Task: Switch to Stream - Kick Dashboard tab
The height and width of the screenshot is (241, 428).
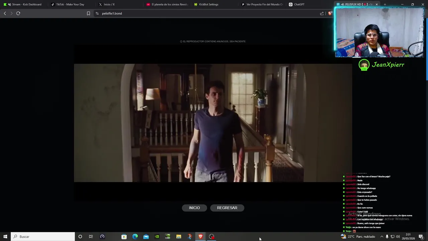Action: click(24, 4)
